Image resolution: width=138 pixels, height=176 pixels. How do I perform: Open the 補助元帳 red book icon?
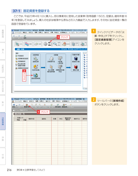[76, 67]
